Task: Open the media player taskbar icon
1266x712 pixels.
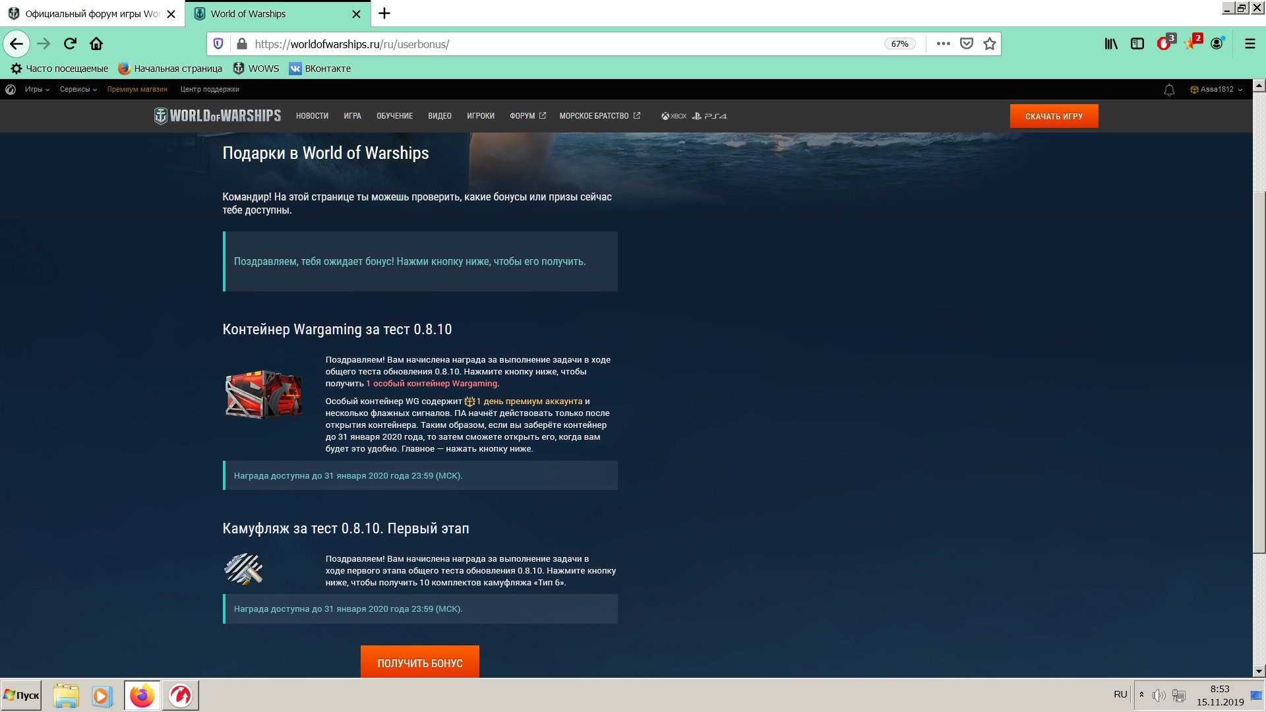Action: tap(102, 696)
